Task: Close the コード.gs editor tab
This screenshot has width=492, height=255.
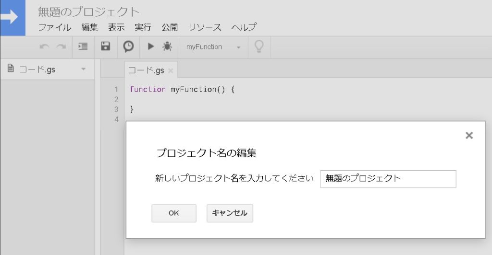Action: pyautogui.click(x=171, y=71)
